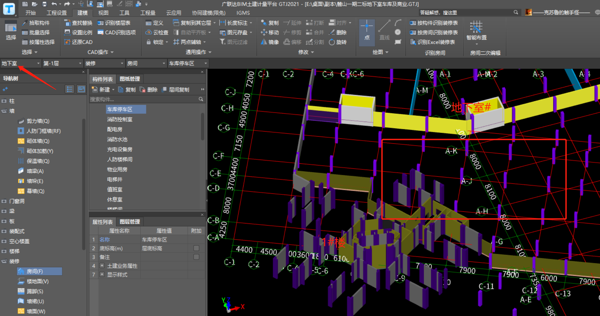Close the 导航树 panel
600x316 pixels.
[x=83, y=72]
